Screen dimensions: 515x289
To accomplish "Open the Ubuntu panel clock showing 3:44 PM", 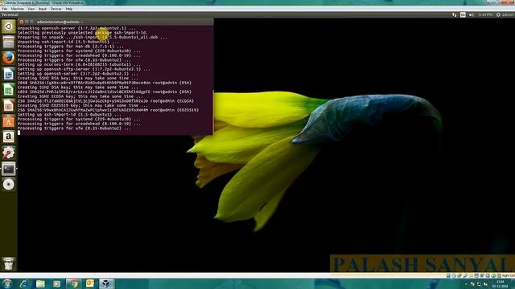I will tap(485, 14).
